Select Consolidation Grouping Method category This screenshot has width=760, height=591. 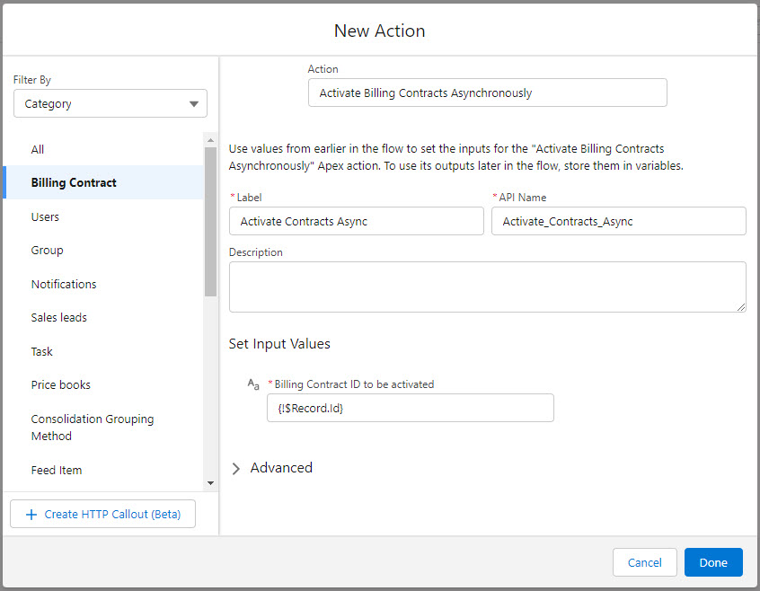point(92,428)
